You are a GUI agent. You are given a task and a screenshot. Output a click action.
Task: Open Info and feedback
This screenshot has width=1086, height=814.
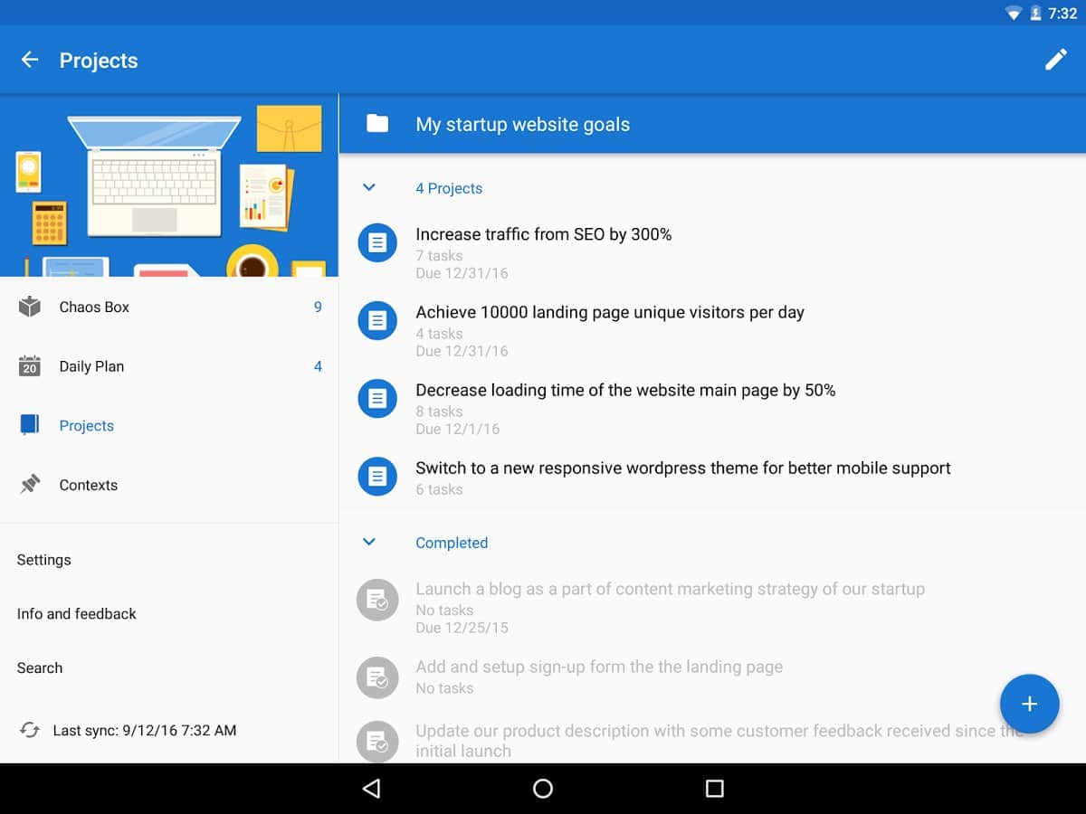(x=77, y=614)
